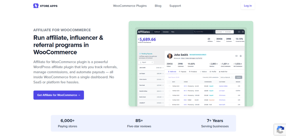The width and height of the screenshot is (286, 137).
Task: Expand Tom Cook row chevron
Action: (163, 85)
